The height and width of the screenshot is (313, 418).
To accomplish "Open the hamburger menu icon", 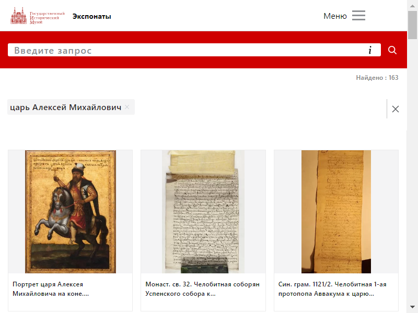I will pos(358,16).
